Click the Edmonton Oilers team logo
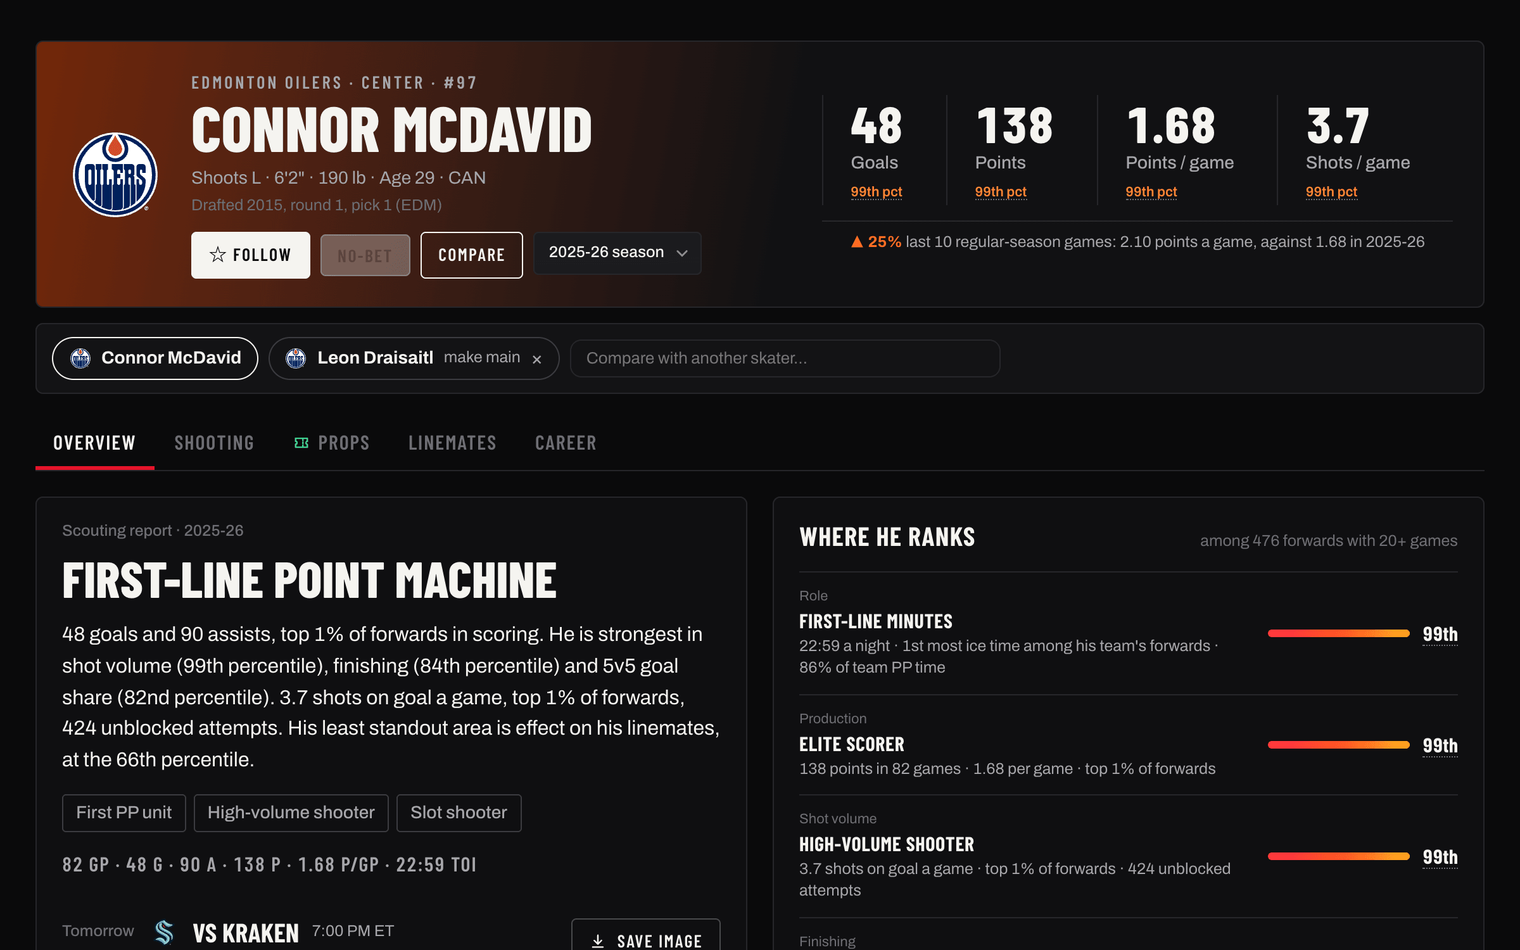 point(115,175)
